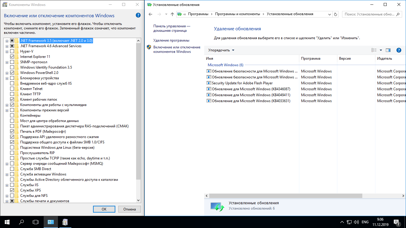Open the notification center icon
Screen dimensions: 406x228
point(396,222)
